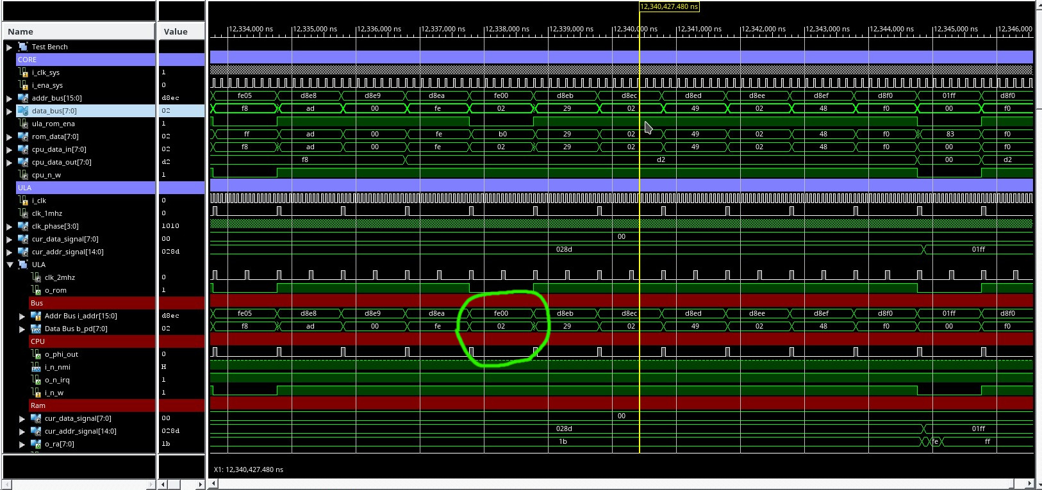The width and height of the screenshot is (1042, 490).
Task: Click waveform horizontal scrollbar right arrow
Action: pyautogui.click(x=1029, y=484)
